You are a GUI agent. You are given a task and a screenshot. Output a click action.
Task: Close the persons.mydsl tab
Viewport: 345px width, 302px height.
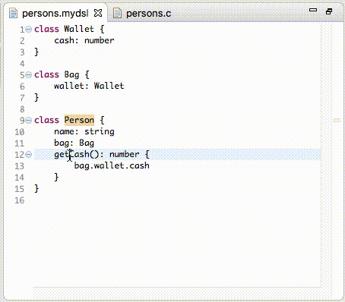point(98,13)
